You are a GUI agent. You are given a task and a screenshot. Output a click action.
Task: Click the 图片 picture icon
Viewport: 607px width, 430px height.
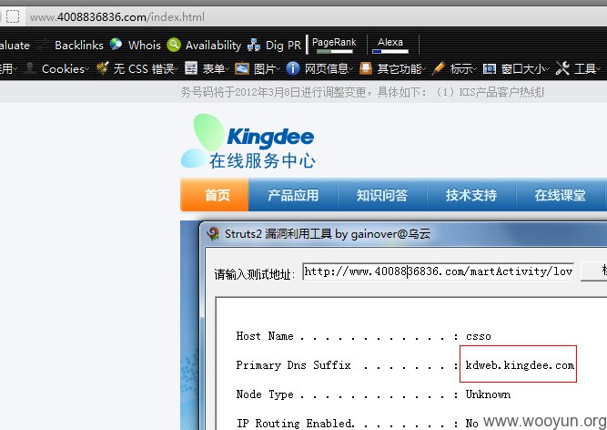242,68
